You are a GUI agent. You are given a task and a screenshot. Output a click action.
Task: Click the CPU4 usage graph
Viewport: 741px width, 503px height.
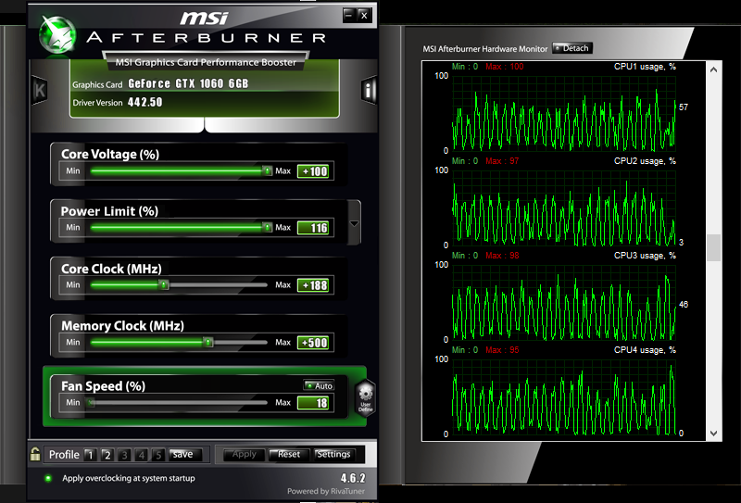point(564,397)
